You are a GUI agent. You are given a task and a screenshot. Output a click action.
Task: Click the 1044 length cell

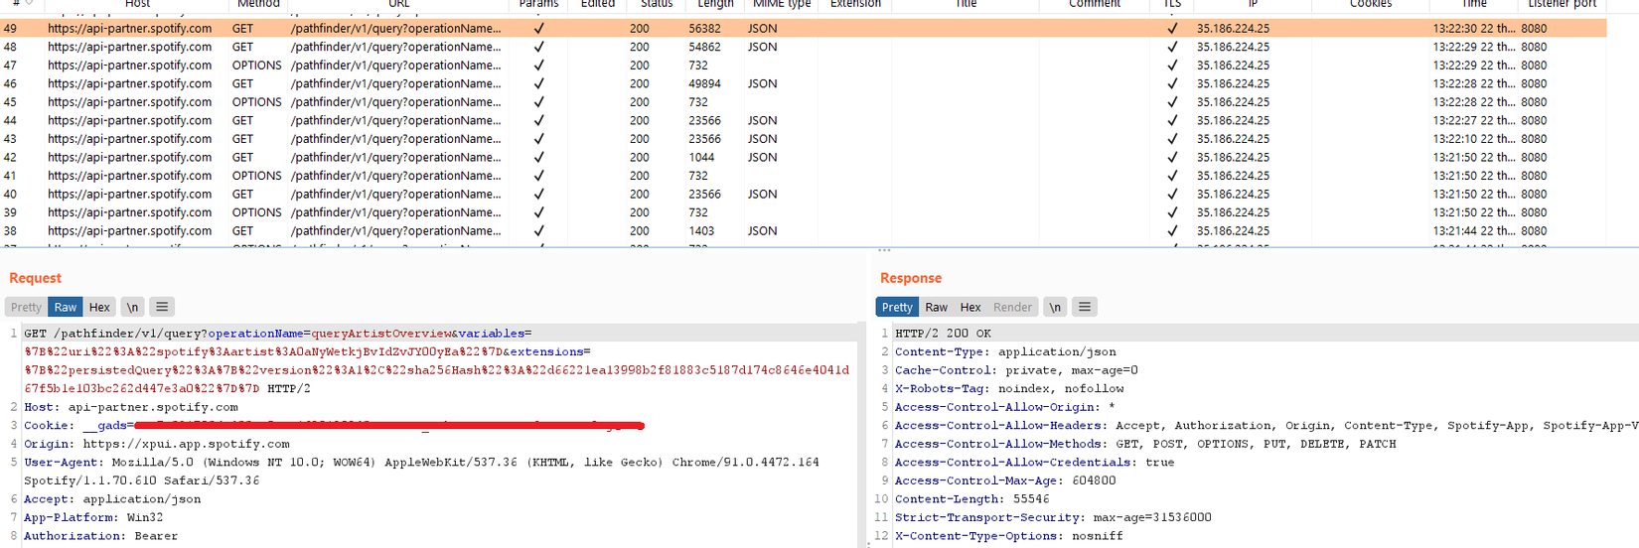(x=701, y=157)
